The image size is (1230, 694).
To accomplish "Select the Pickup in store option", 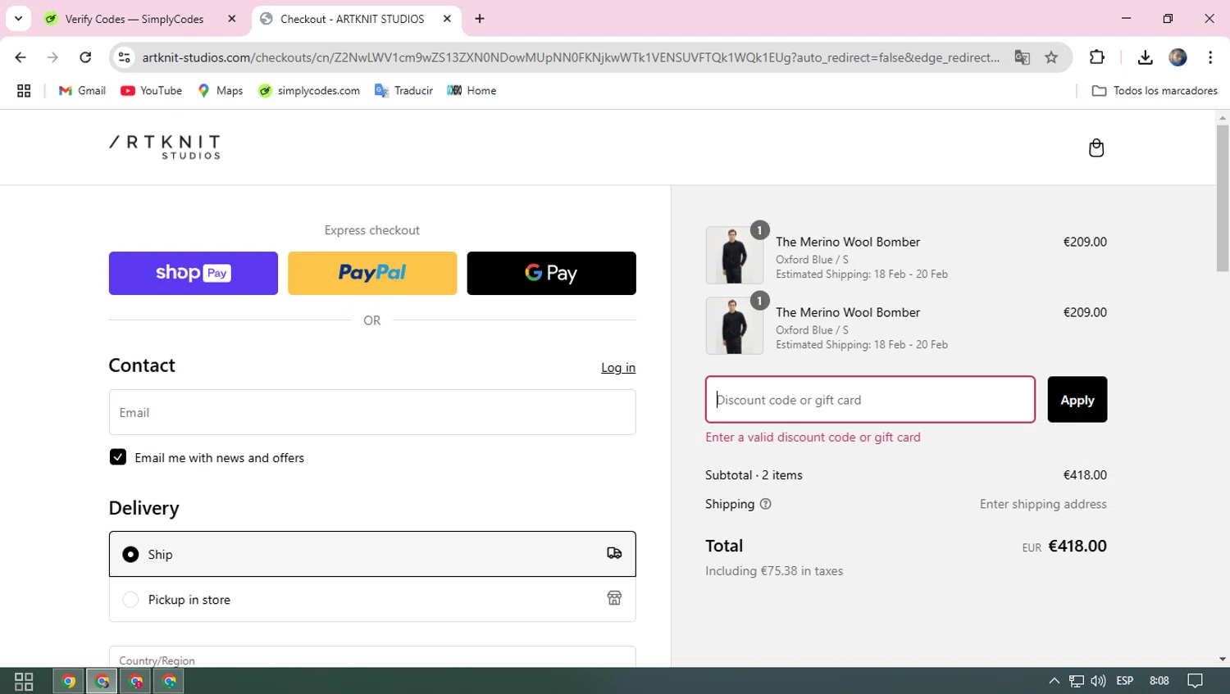I will [130, 600].
